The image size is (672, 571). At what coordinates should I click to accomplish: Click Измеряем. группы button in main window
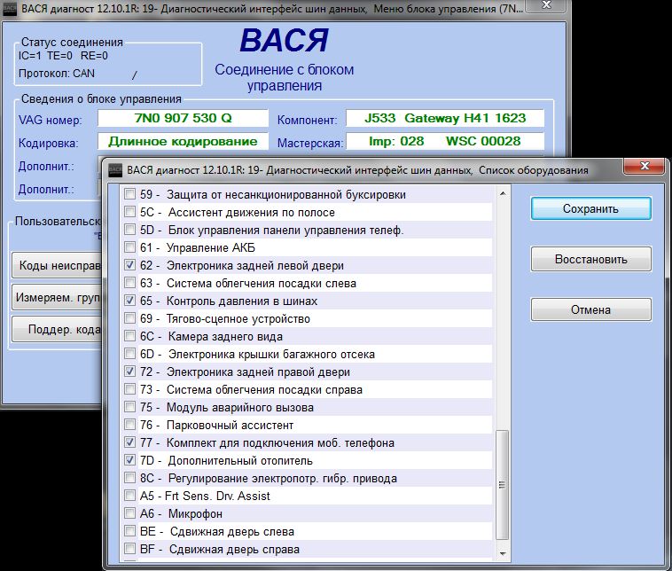tap(57, 298)
